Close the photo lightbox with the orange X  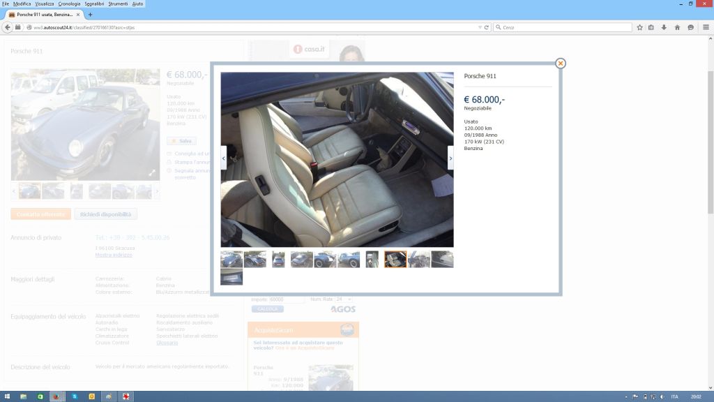click(561, 64)
